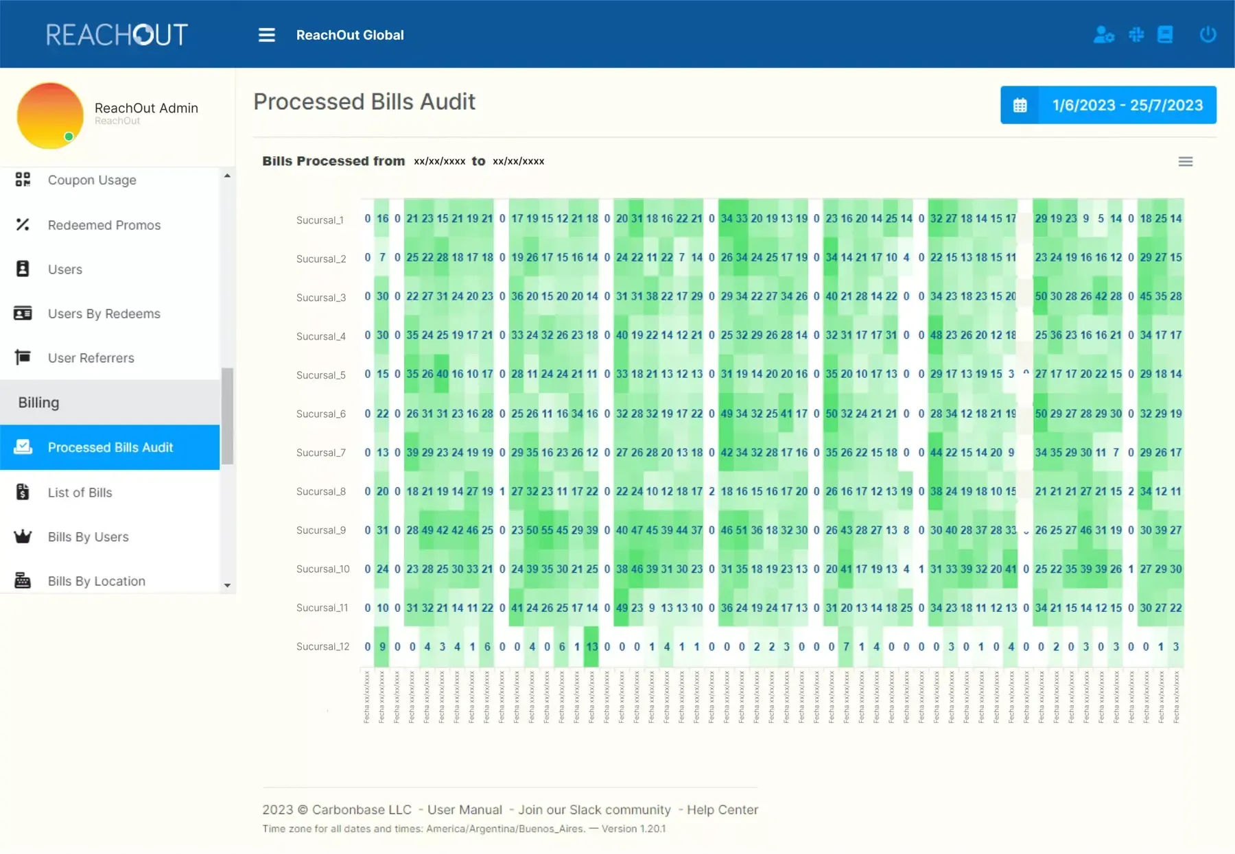This screenshot has height=854, width=1235.
Task: Click the Users By Redeems card icon
Action: click(x=23, y=313)
